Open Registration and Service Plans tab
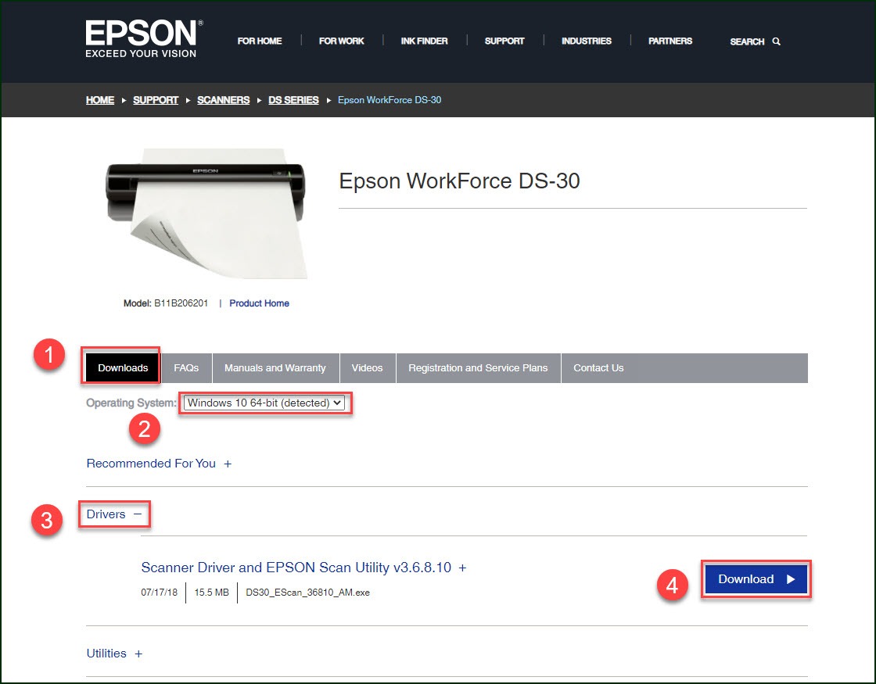876x684 pixels. 478,368
